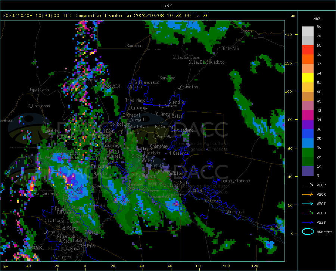Click the 'M_Caseros' map label
The height and width of the screenshot is (271, 336).
click(x=178, y=153)
